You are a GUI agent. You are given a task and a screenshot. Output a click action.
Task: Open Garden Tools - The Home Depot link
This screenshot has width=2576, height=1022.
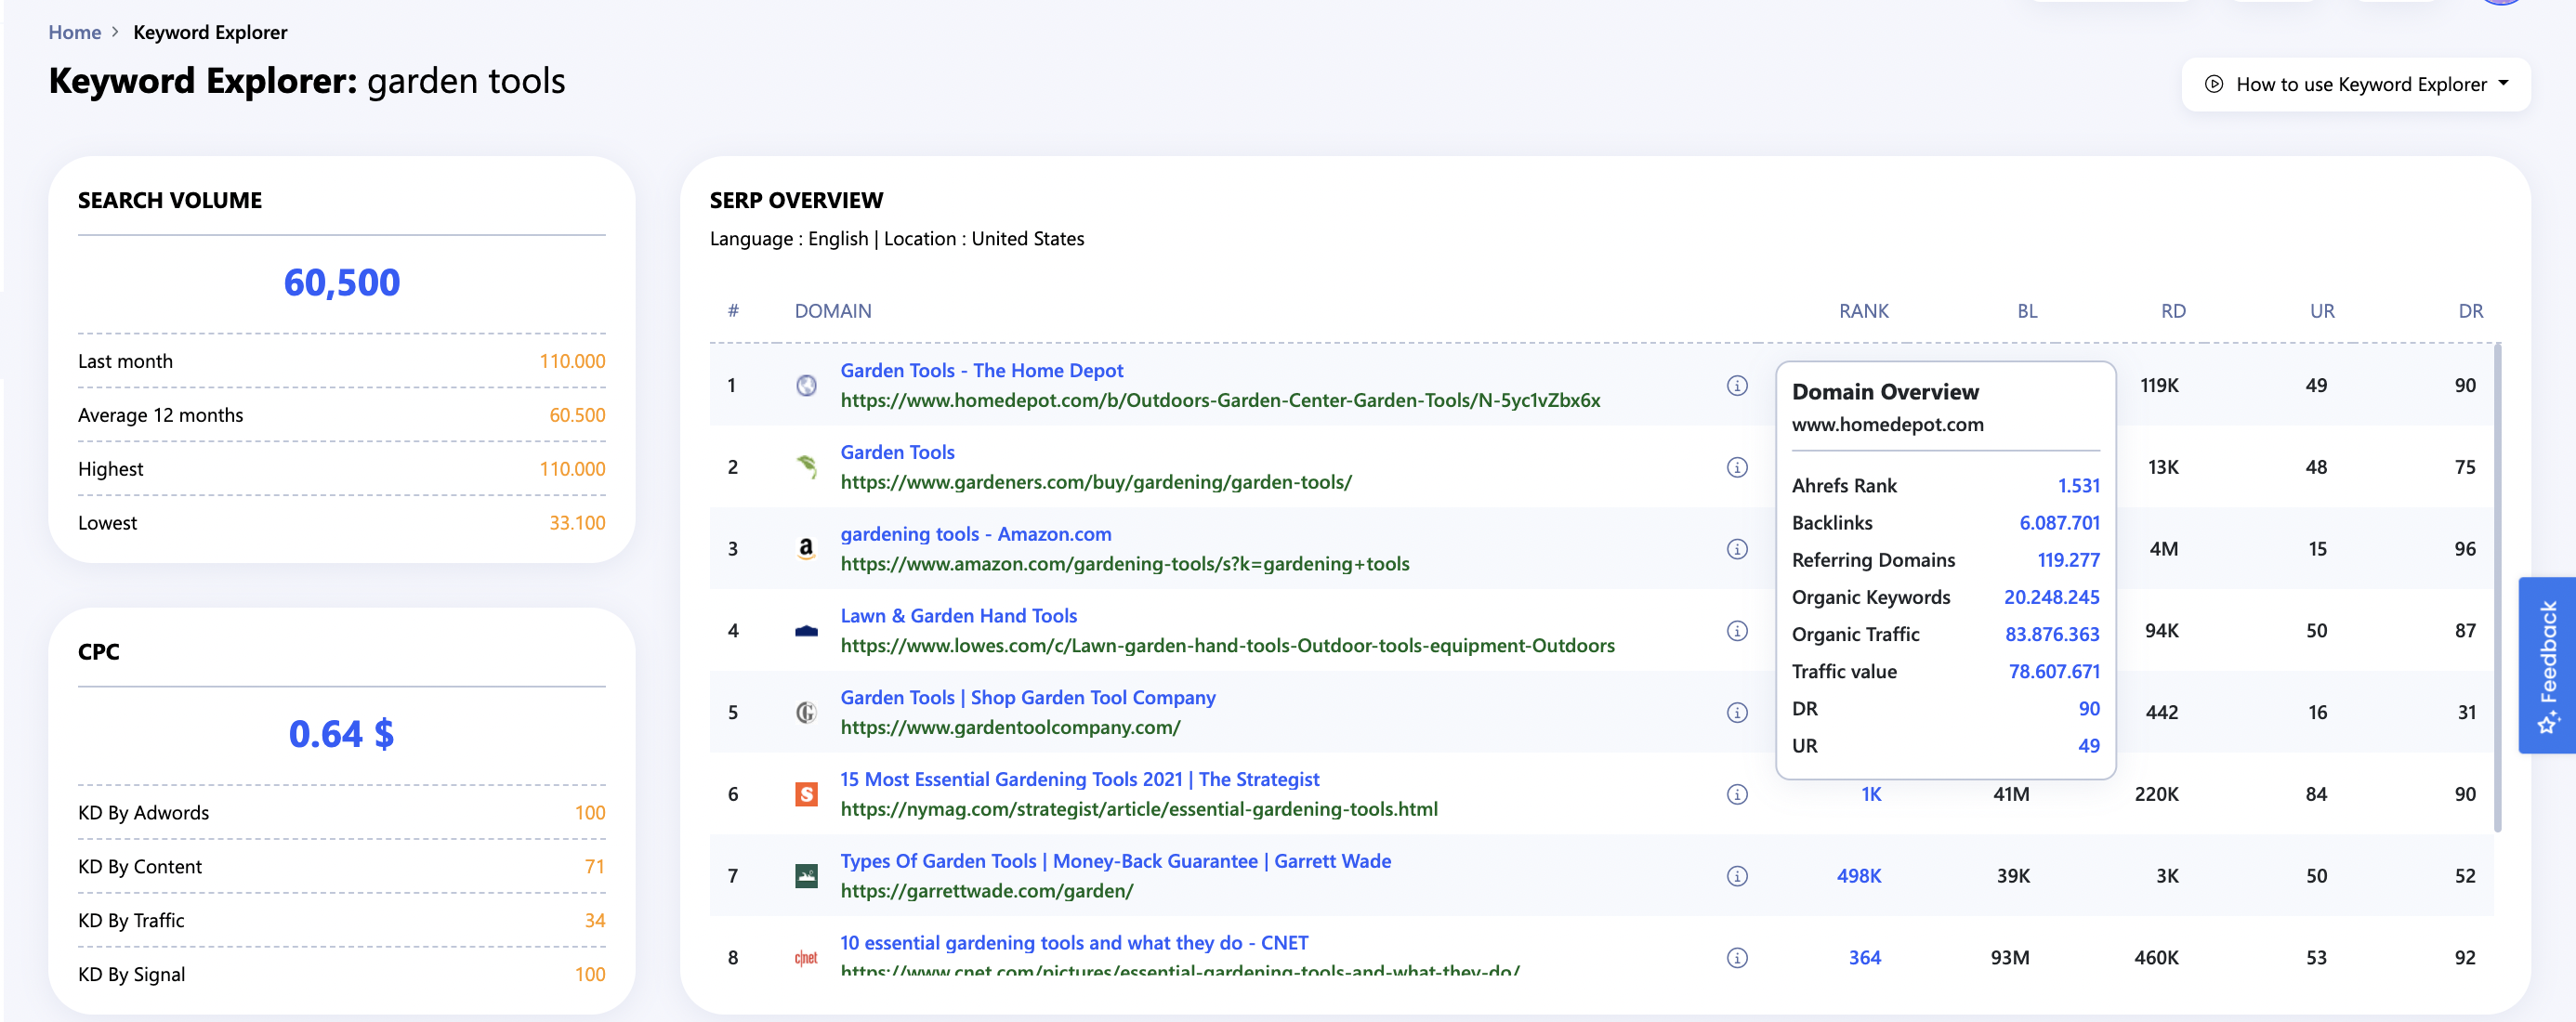(x=981, y=370)
